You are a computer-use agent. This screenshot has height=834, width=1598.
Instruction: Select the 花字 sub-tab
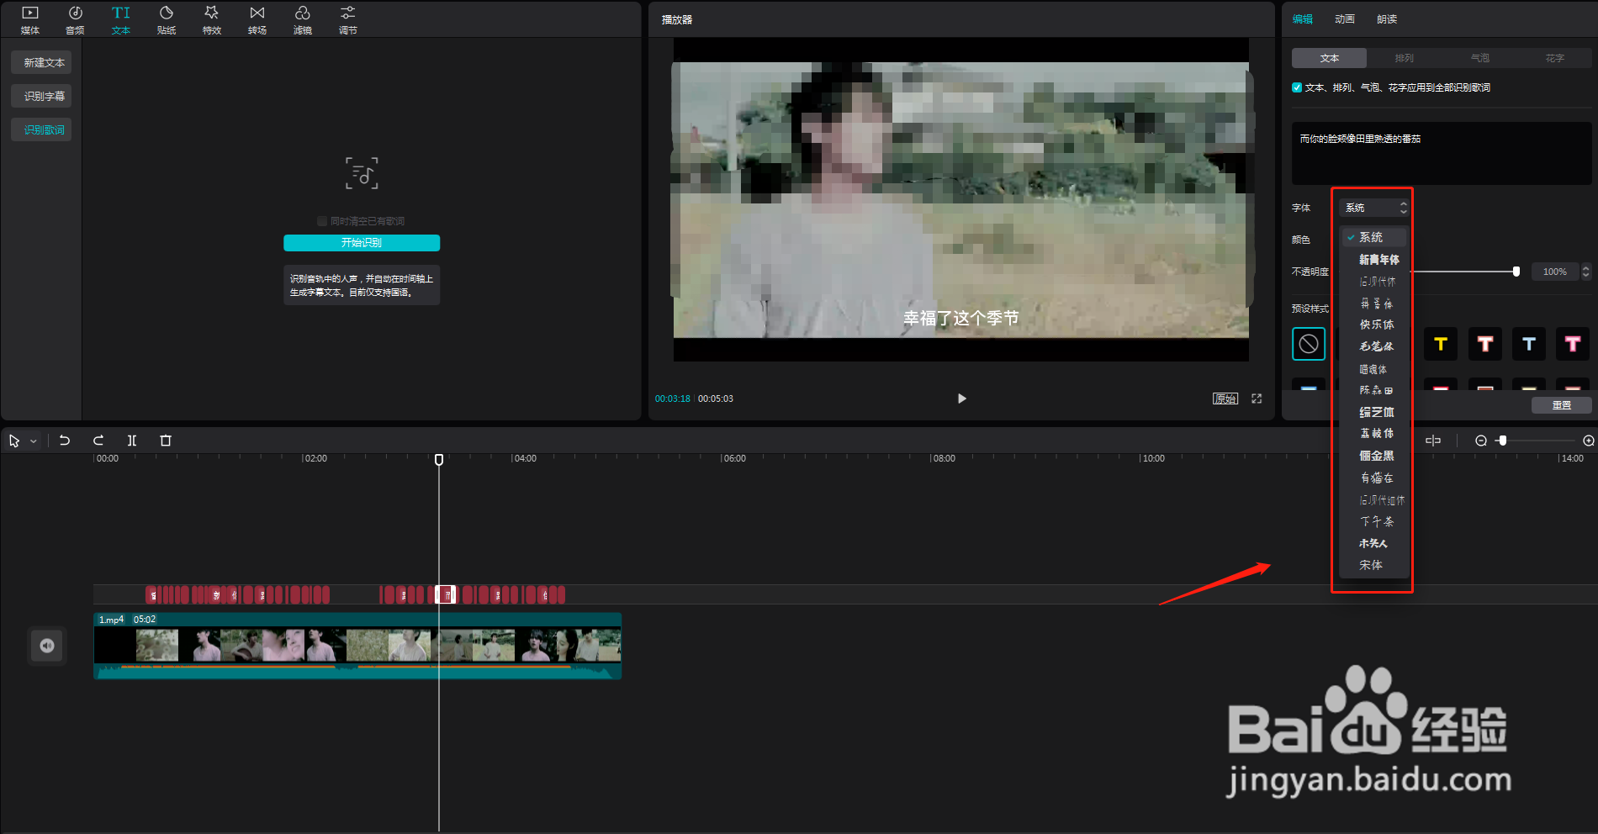[1555, 58]
